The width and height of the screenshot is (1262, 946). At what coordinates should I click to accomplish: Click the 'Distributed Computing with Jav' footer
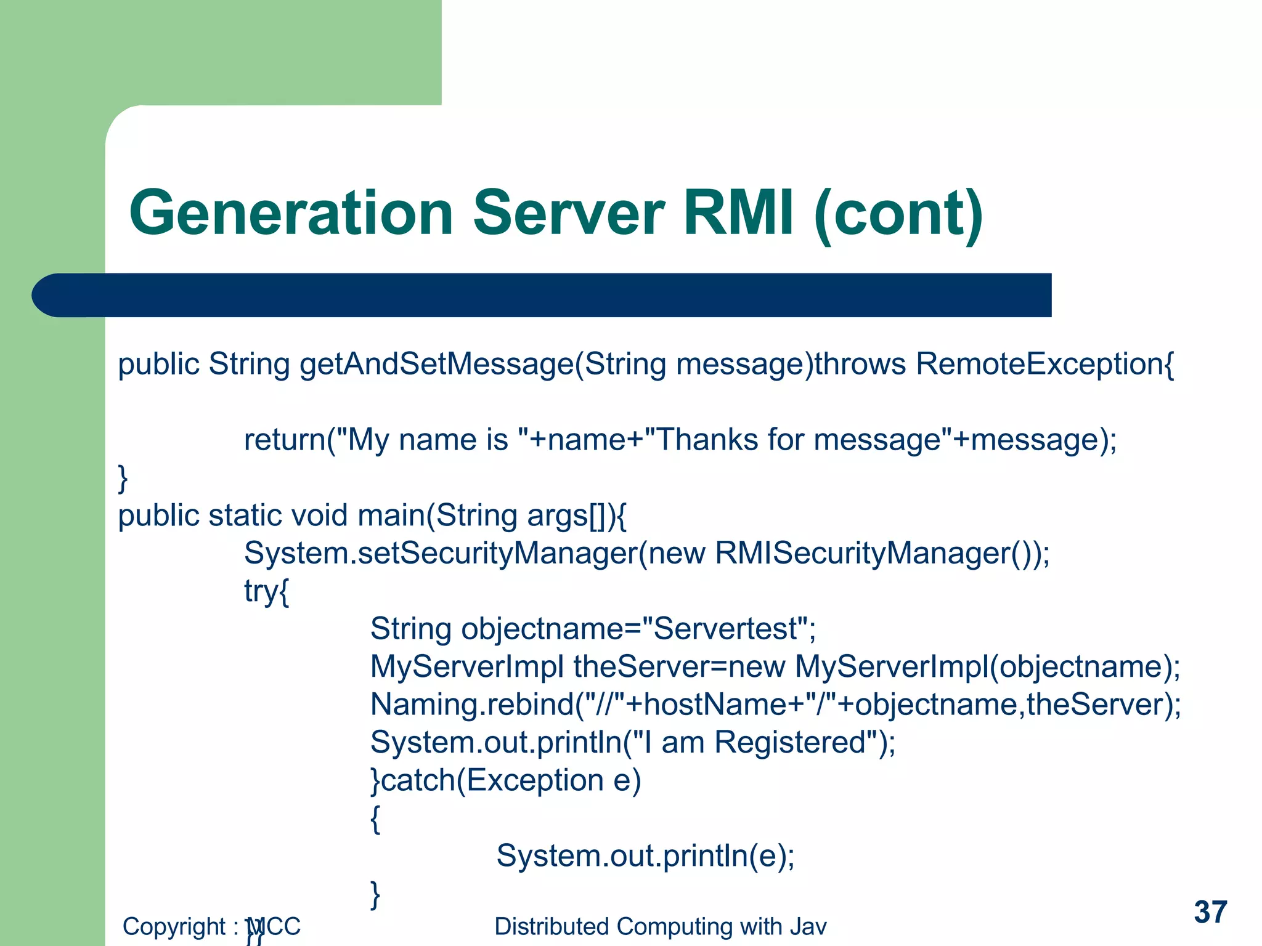click(x=660, y=926)
